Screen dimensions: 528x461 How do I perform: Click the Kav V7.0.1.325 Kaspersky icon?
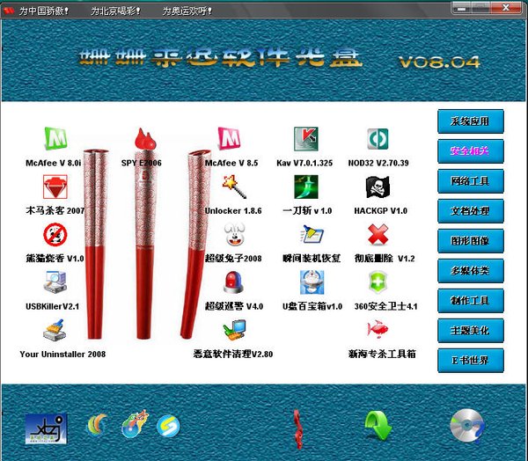(x=305, y=139)
